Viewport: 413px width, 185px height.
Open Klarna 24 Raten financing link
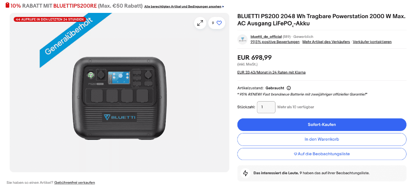click(271, 73)
